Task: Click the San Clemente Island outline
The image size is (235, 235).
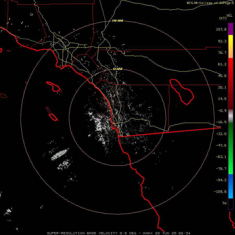Action: point(52,114)
